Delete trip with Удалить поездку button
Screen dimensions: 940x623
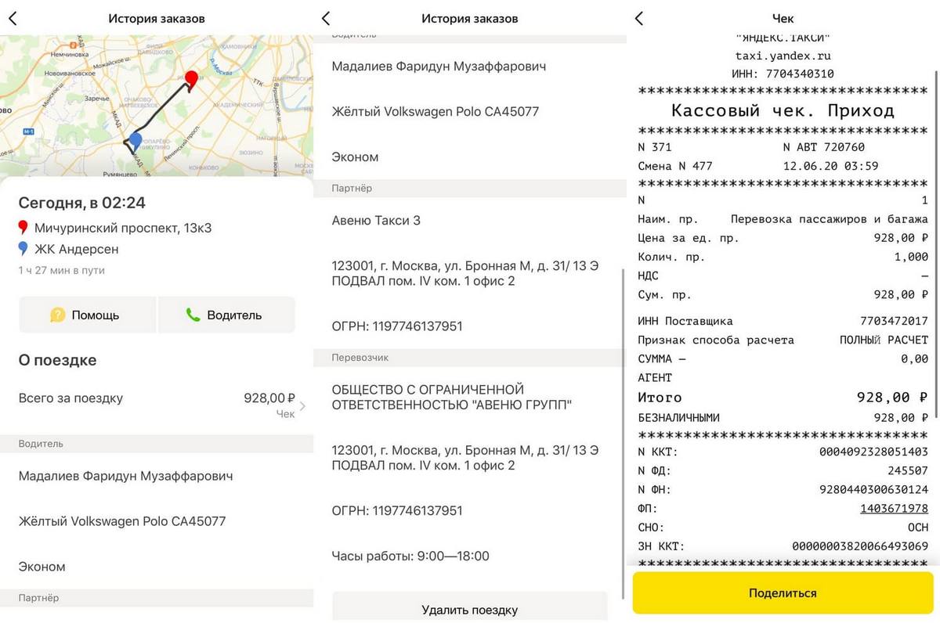coord(469,610)
